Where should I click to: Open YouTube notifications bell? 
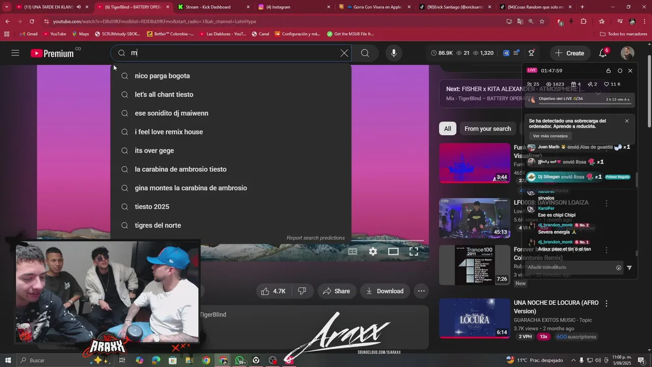tap(603, 53)
